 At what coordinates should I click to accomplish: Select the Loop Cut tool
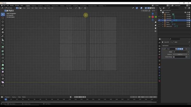coord(3,58)
